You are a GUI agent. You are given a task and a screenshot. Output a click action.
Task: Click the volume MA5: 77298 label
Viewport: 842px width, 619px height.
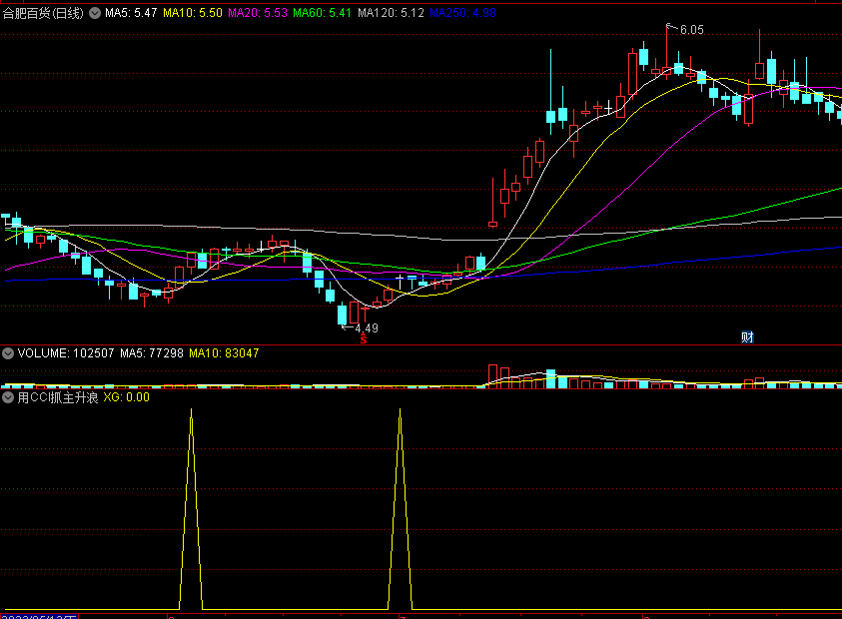[152, 353]
